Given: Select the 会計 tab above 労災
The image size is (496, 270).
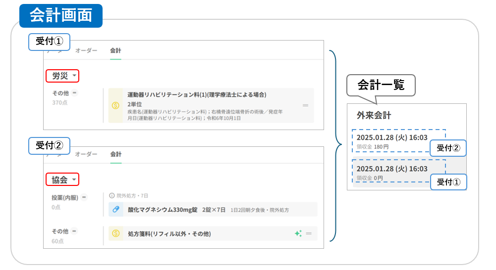Looking at the screenshot, I should click(115, 50).
